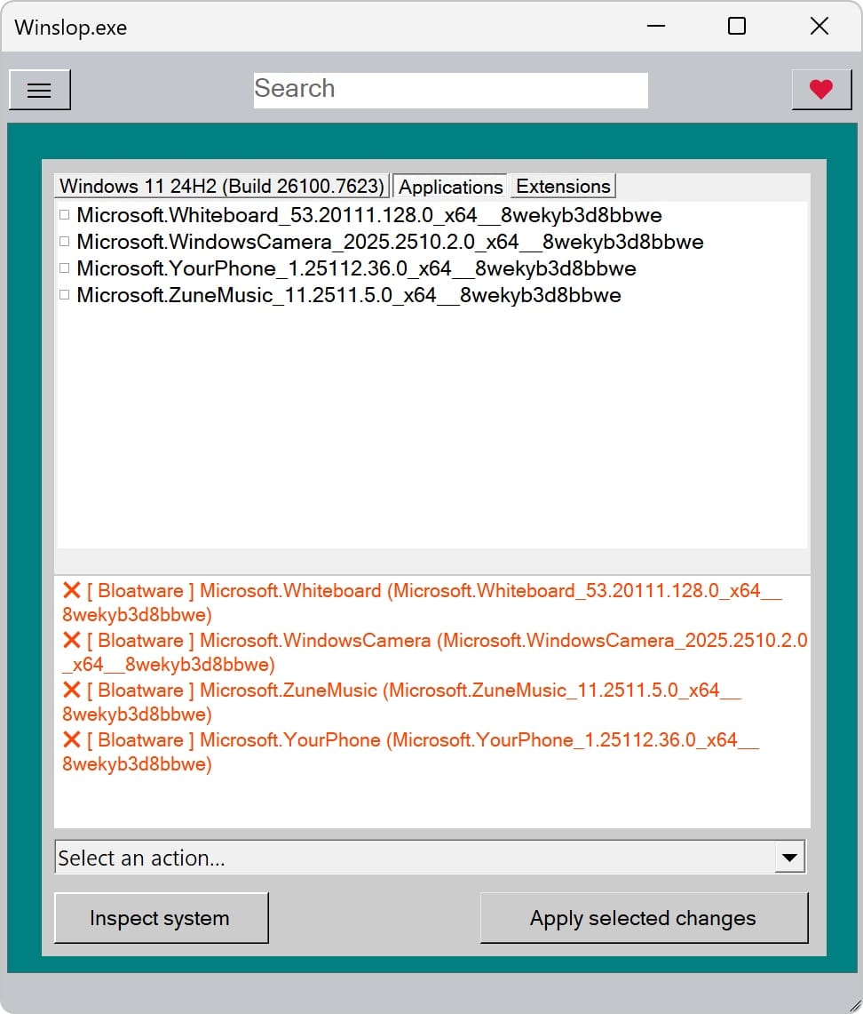
Task: Click the Bloatware Microsoft.WindowsCamera log entry
Action: tap(435, 652)
